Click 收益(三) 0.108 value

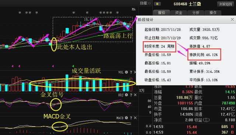click(x=215, y=120)
